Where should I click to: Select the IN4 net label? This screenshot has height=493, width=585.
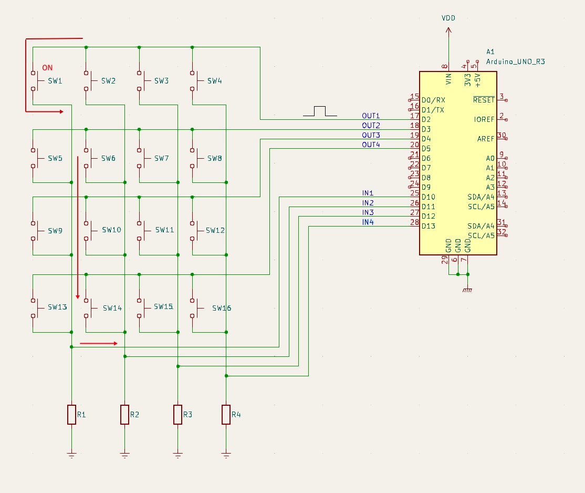click(368, 222)
